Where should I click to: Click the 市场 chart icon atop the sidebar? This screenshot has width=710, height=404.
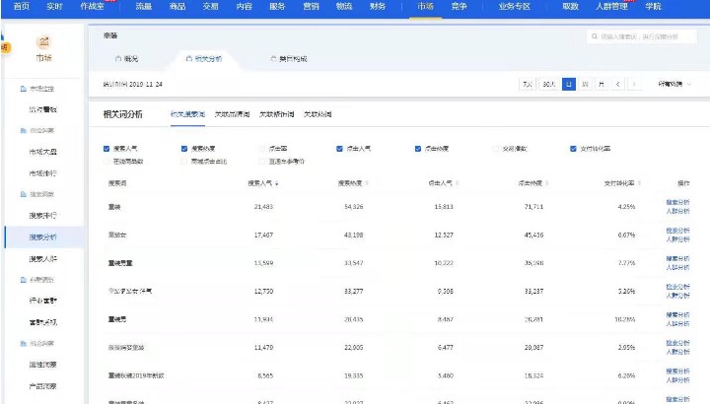pyautogui.click(x=42, y=42)
